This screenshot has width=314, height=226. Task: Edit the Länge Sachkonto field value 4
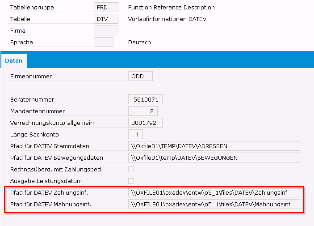pos(136,134)
